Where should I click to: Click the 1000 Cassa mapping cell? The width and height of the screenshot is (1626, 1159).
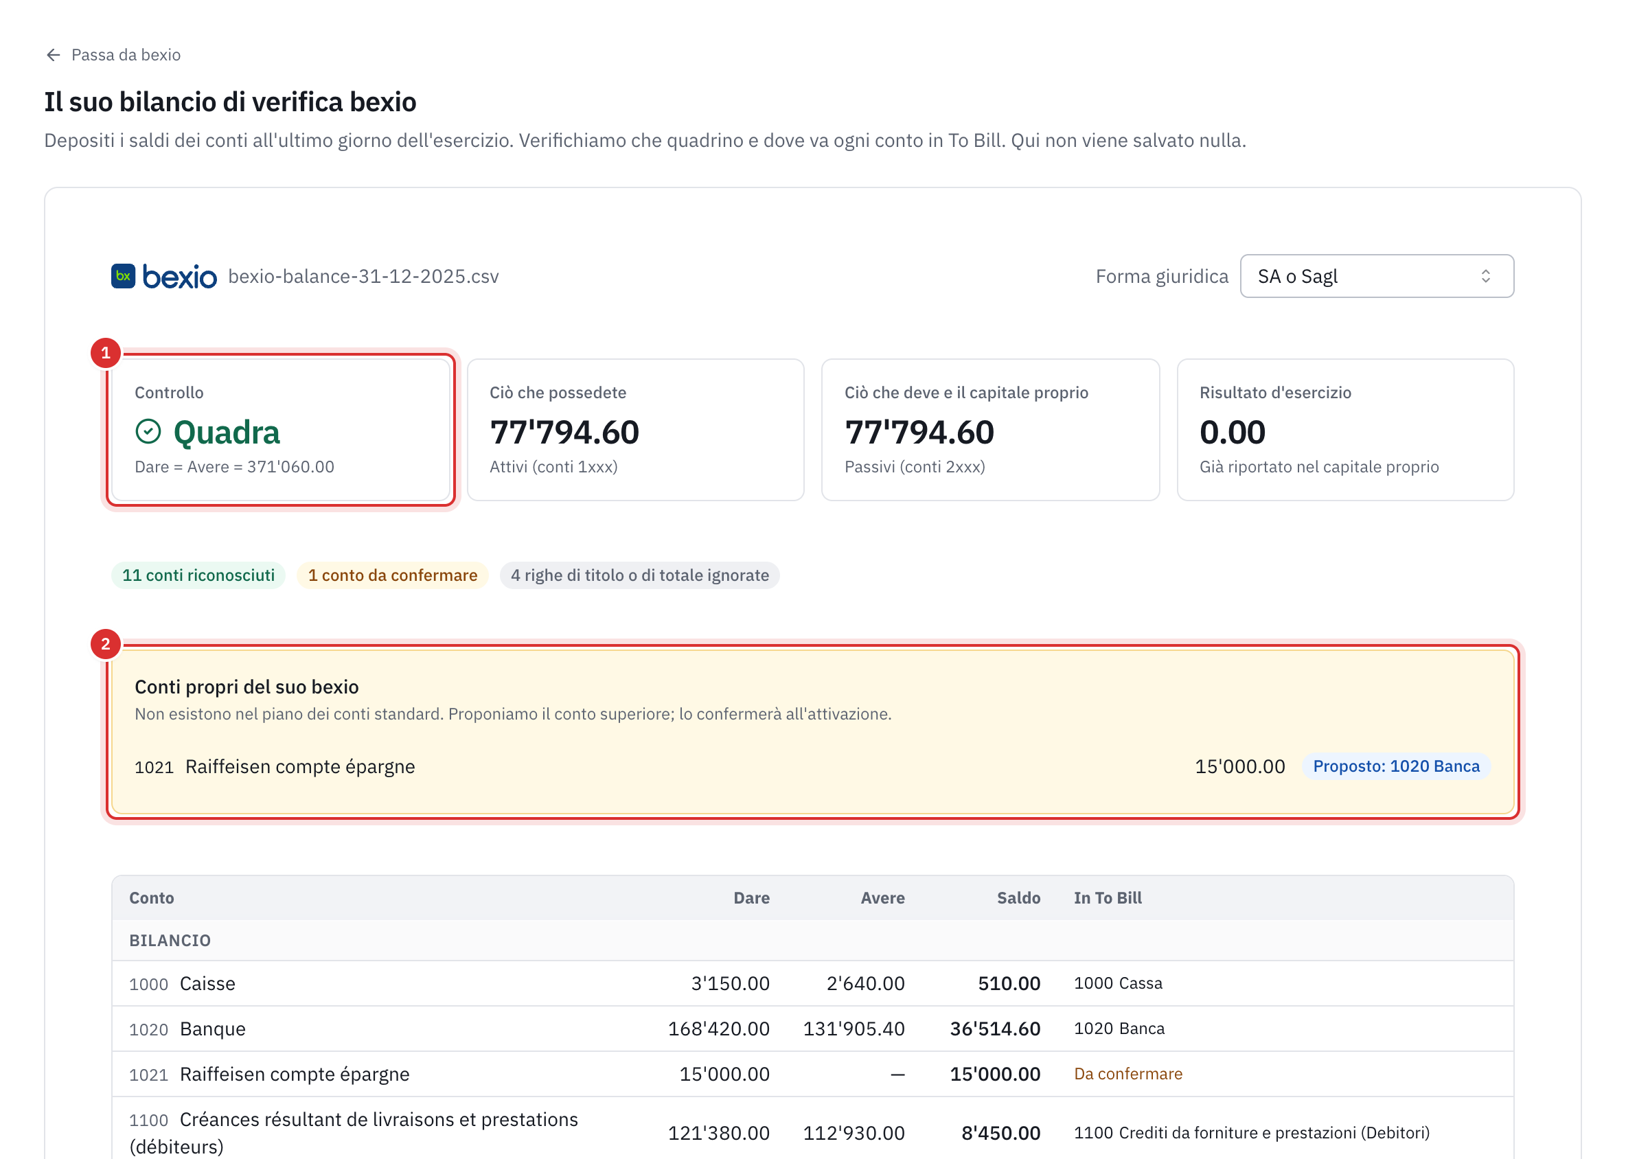(1118, 983)
